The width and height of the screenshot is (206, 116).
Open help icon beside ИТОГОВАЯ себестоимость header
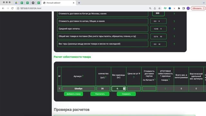[169, 80]
